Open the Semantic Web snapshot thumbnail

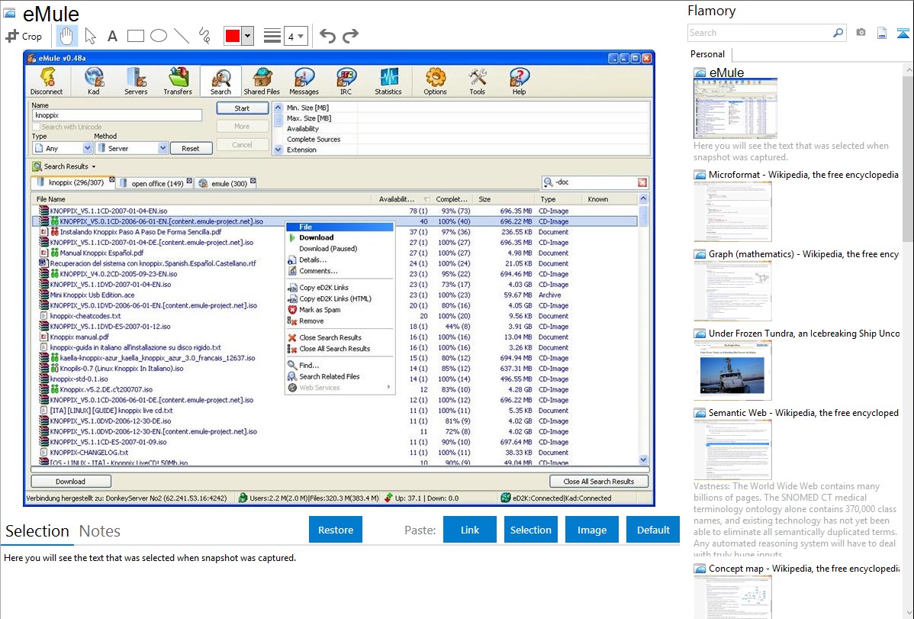732,450
